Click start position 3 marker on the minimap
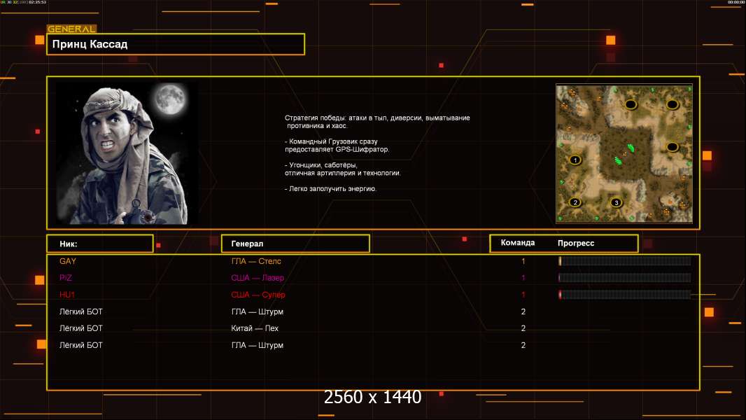 [616, 203]
